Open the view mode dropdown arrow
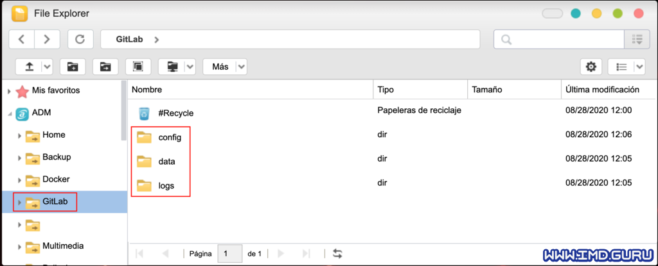658x266 pixels. [639, 66]
